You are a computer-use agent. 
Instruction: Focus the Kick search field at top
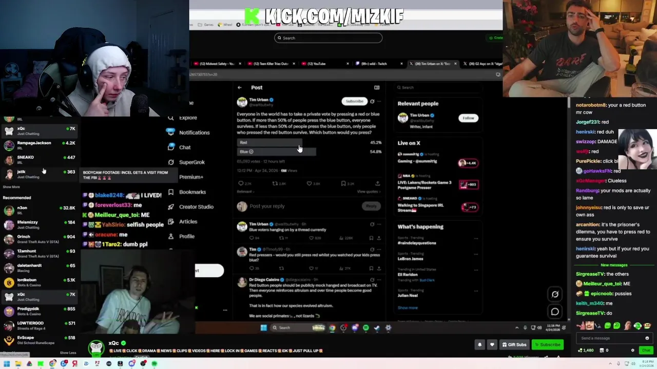click(x=328, y=38)
